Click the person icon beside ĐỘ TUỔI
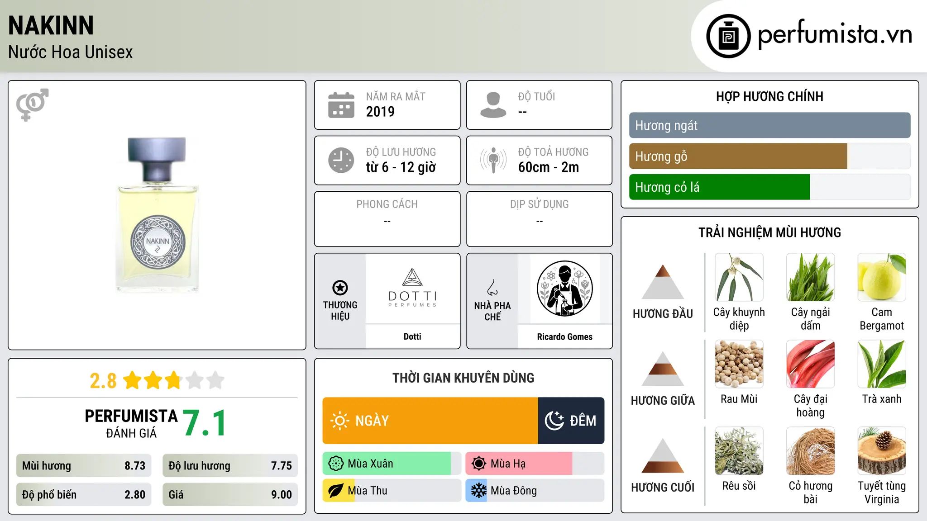Viewport: 927px width, 521px height. click(x=493, y=105)
